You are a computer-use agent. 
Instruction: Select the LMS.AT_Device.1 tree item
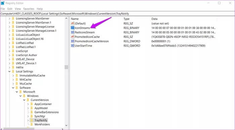[26, 63]
